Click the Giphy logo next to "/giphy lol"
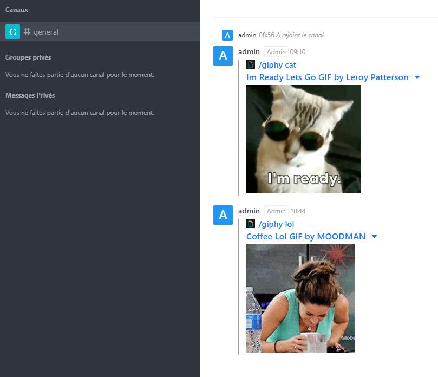438x377 pixels. (x=250, y=224)
